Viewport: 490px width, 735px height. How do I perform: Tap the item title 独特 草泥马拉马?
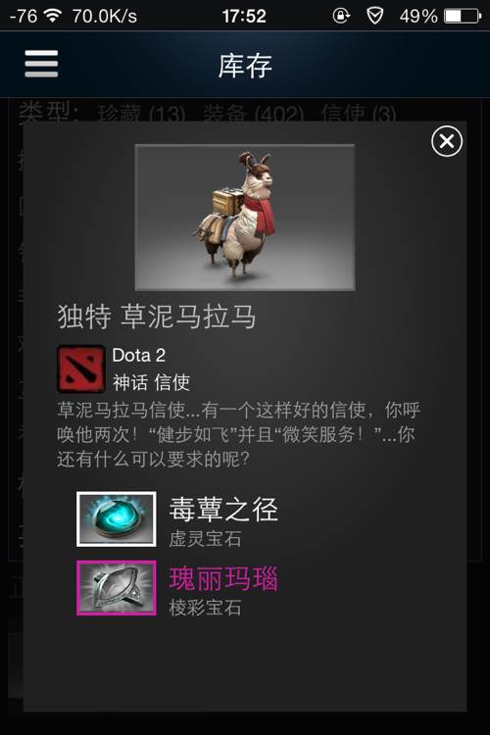[157, 317]
